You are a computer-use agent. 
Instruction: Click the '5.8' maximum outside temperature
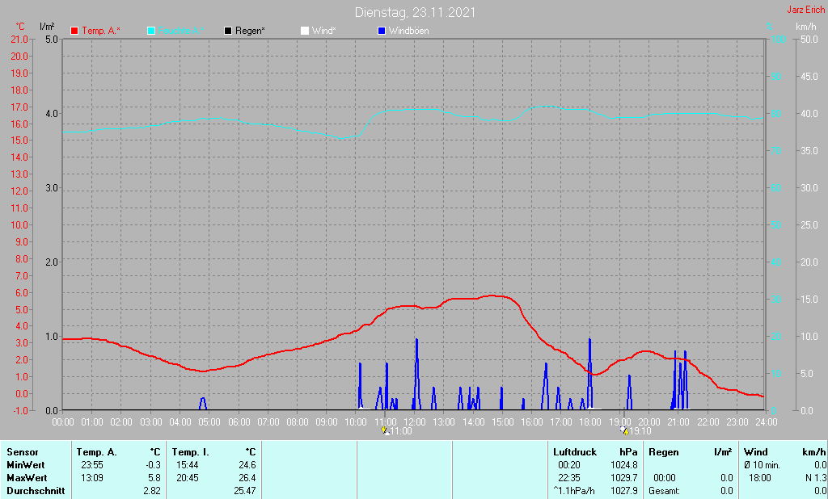click(154, 478)
